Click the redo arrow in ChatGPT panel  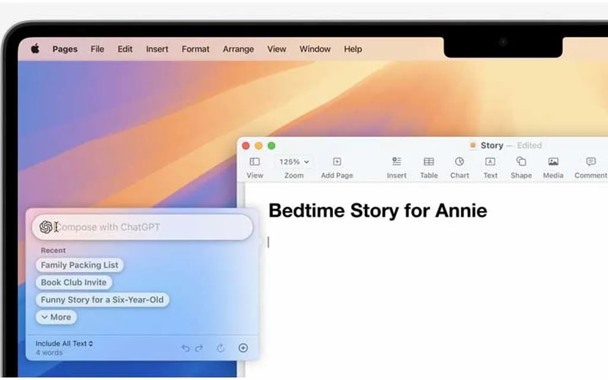coord(199,348)
